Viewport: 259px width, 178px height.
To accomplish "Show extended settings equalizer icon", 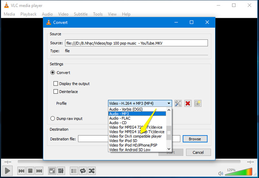I will (61, 171).
